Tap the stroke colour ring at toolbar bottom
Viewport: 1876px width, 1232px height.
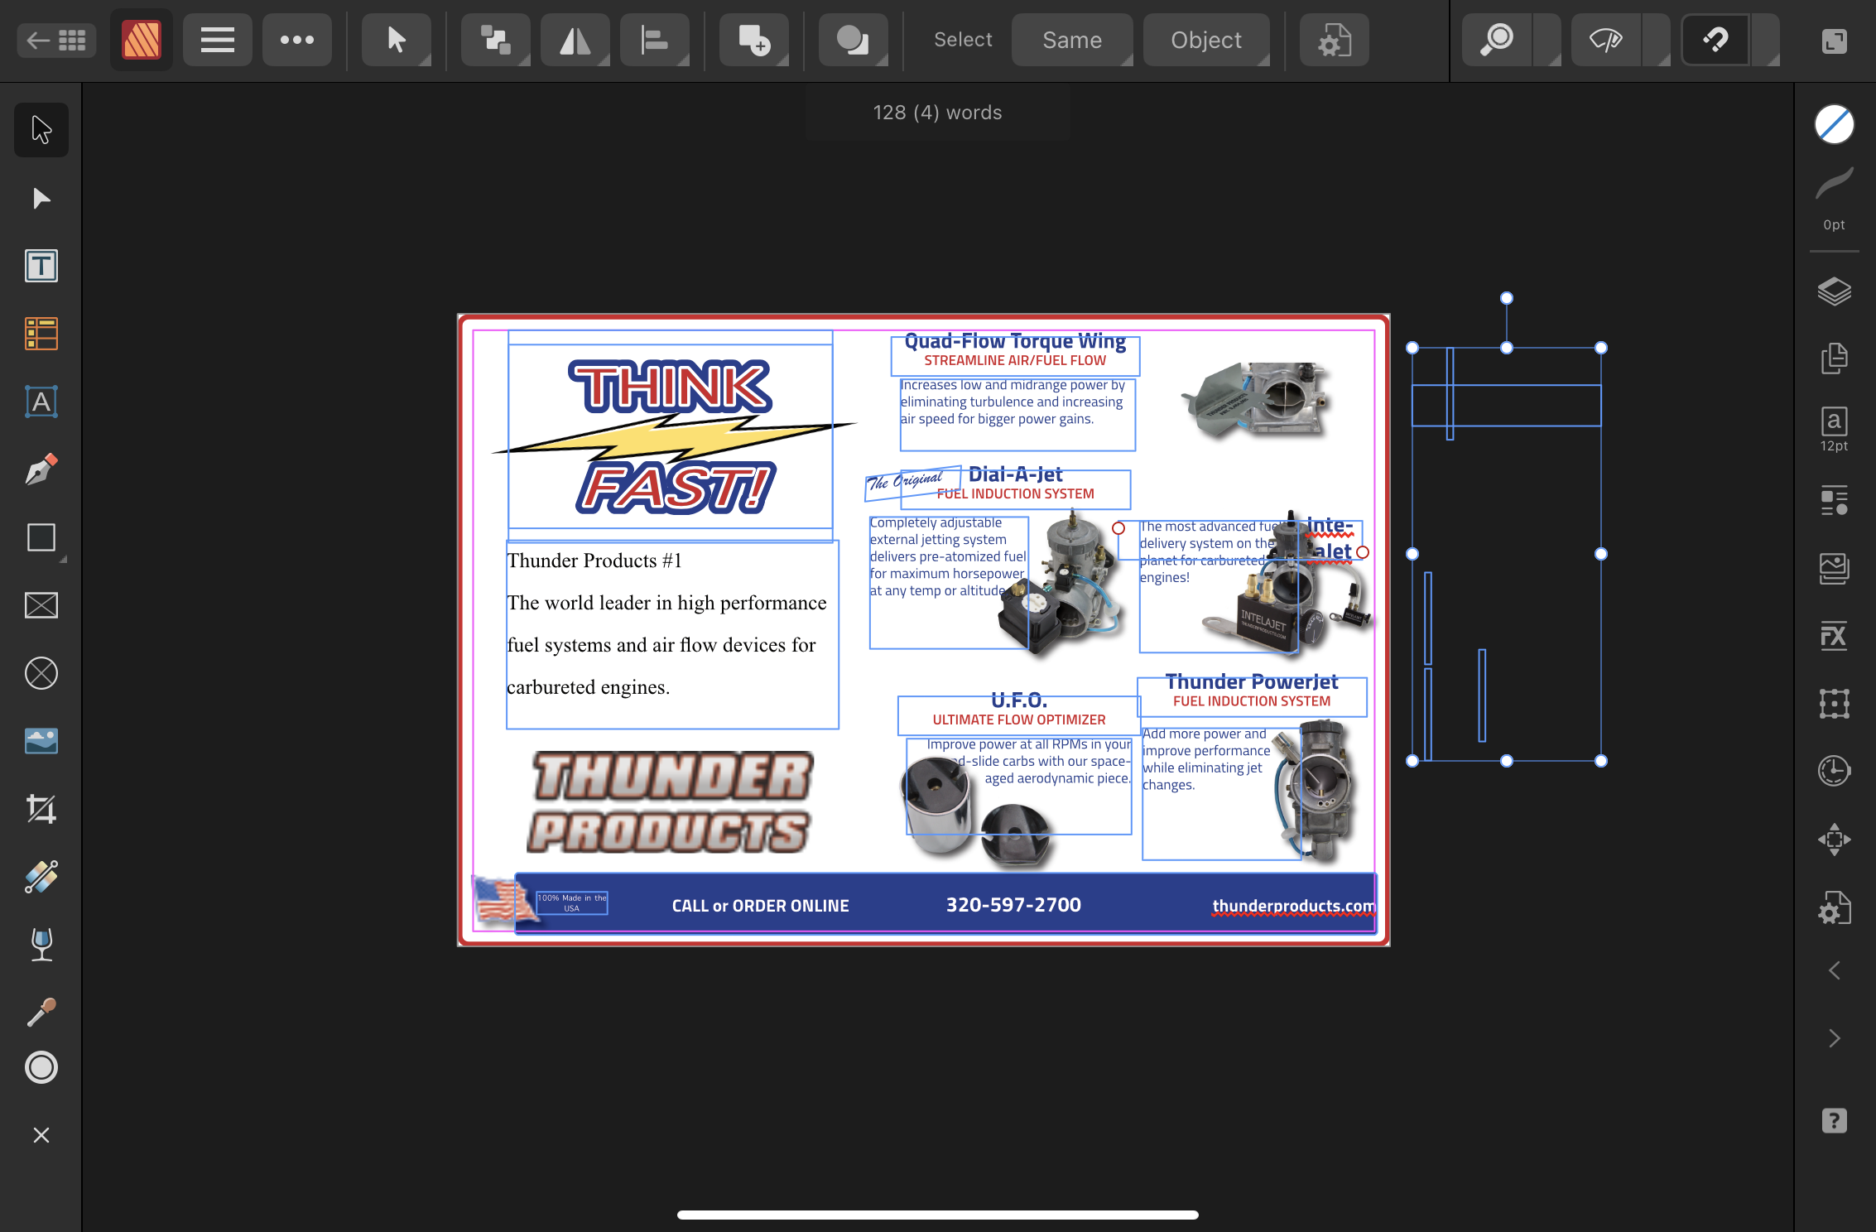(x=41, y=1067)
